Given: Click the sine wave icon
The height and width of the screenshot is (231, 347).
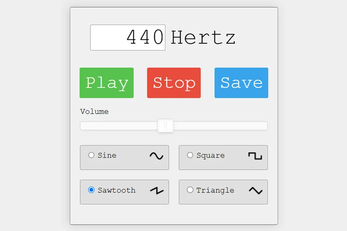Looking at the screenshot, I should tap(156, 156).
